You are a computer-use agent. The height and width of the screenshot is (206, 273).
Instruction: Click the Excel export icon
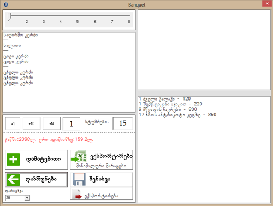(79, 156)
